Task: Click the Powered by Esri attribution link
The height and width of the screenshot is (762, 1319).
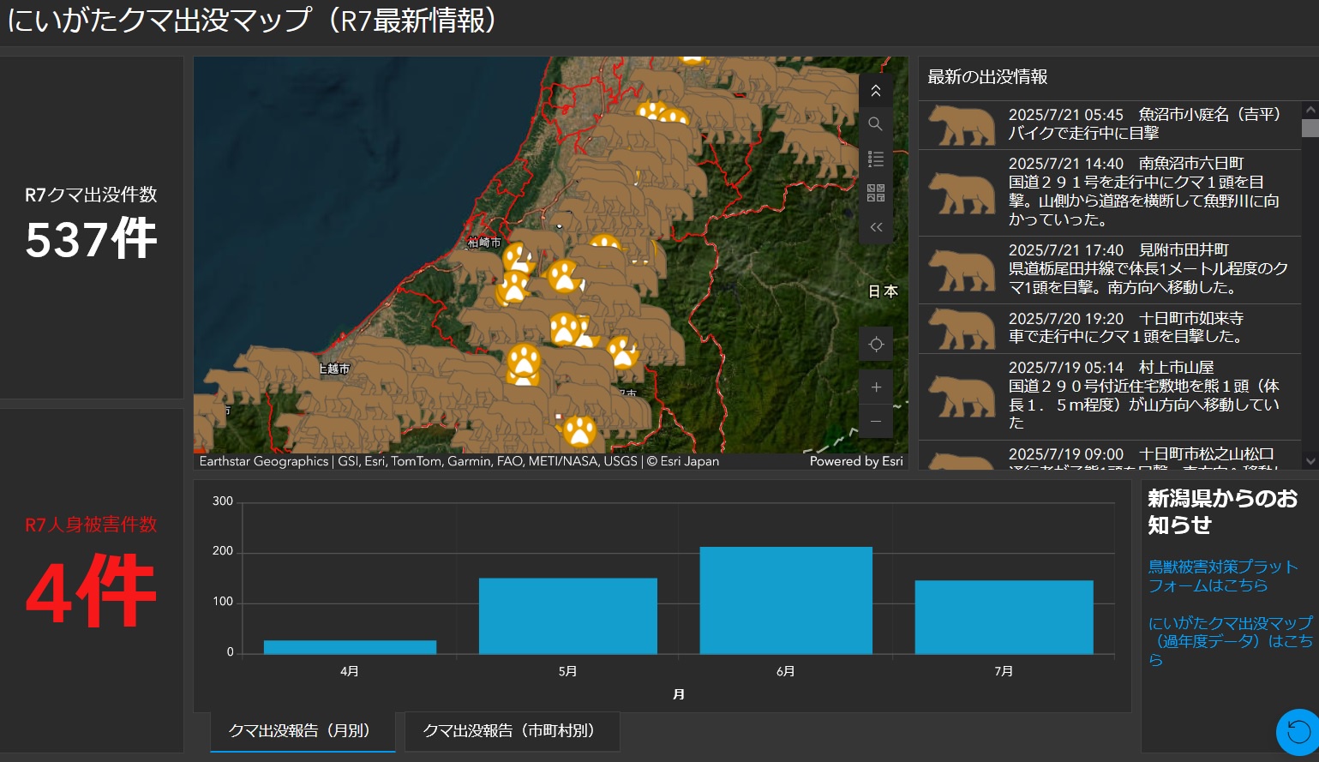Action: tap(856, 461)
